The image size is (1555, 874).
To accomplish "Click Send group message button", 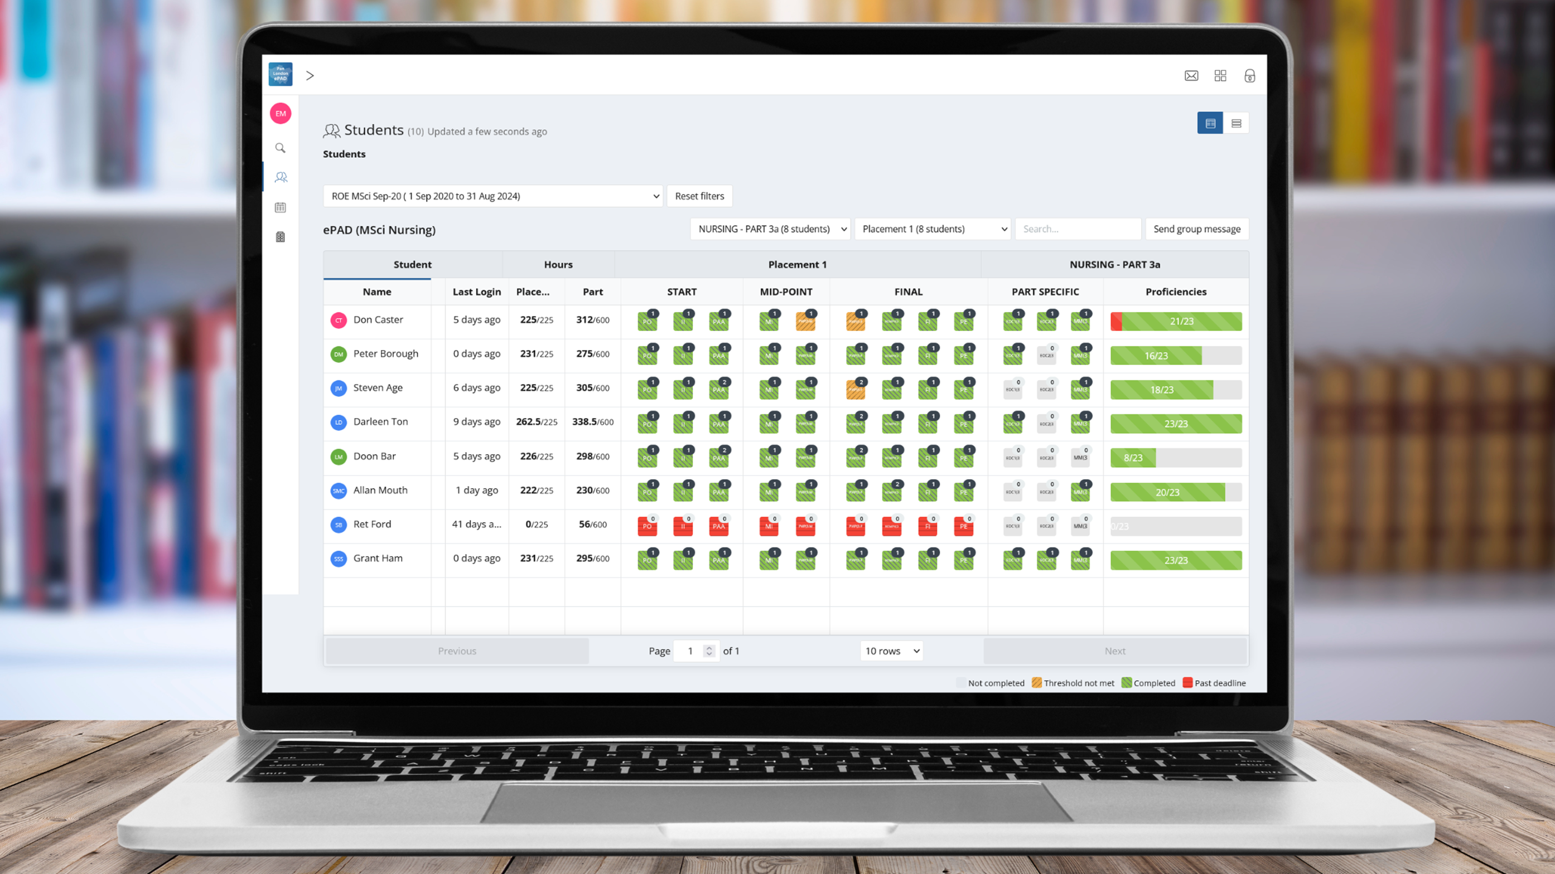I will tap(1196, 229).
